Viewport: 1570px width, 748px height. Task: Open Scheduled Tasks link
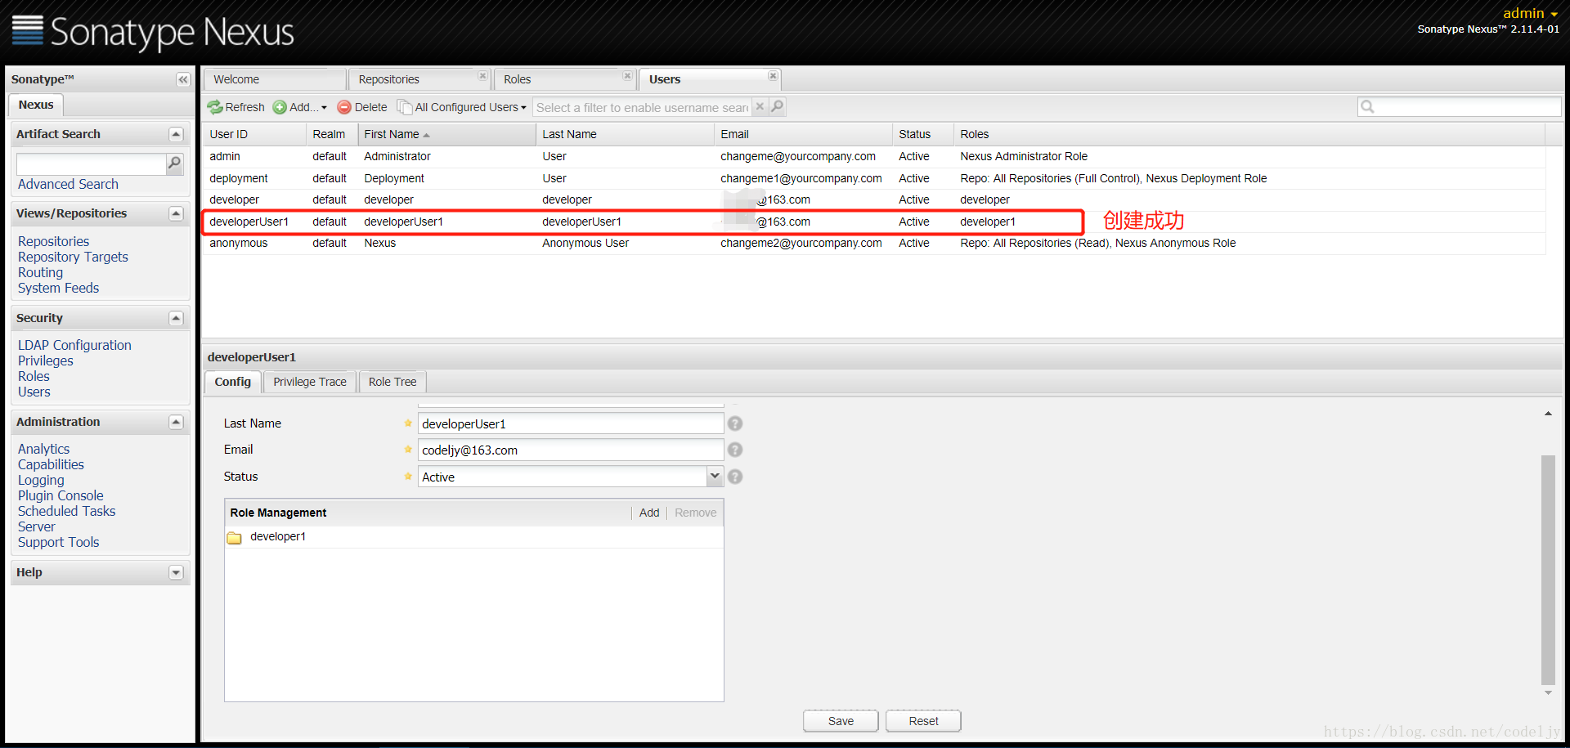[x=66, y=511]
